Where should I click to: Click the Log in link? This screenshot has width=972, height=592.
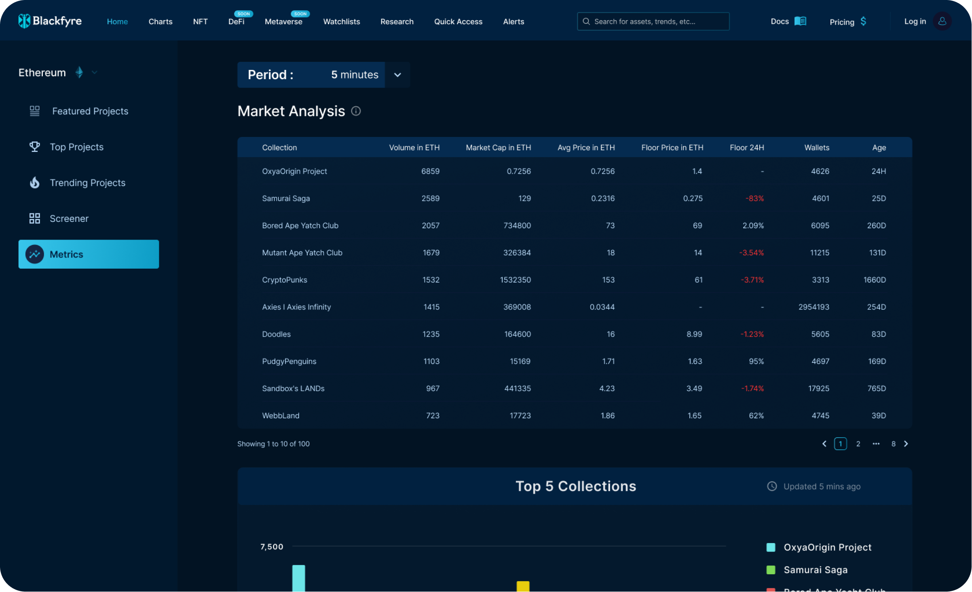click(915, 21)
